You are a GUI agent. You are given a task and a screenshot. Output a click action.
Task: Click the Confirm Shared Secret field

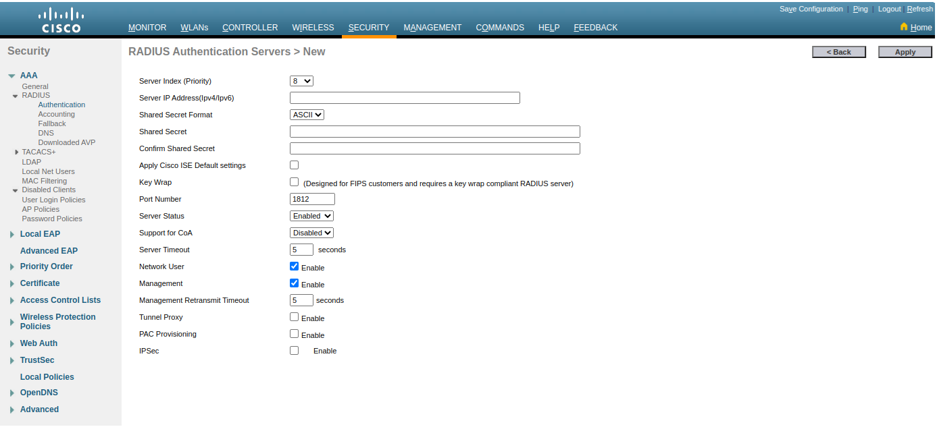(x=435, y=148)
